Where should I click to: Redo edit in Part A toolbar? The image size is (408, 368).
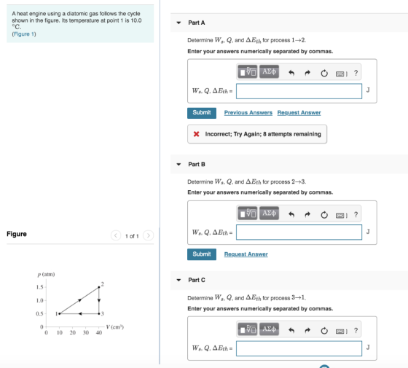click(x=307, y=73)
